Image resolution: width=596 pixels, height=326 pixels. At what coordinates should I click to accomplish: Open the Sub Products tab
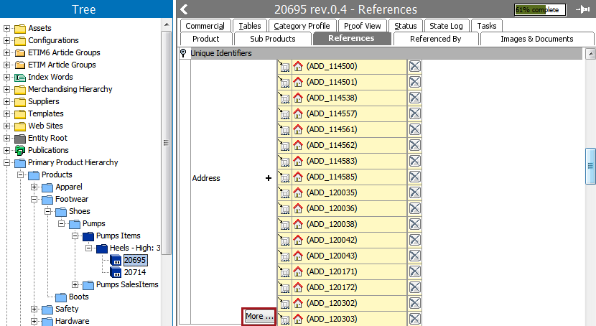tap(273, 39)
